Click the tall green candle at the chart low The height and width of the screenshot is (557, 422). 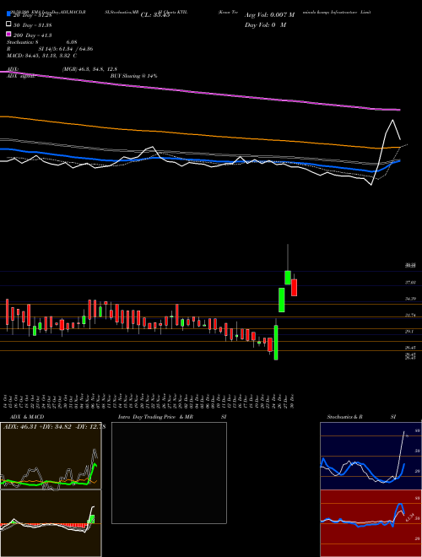click(x=276, y=343)
